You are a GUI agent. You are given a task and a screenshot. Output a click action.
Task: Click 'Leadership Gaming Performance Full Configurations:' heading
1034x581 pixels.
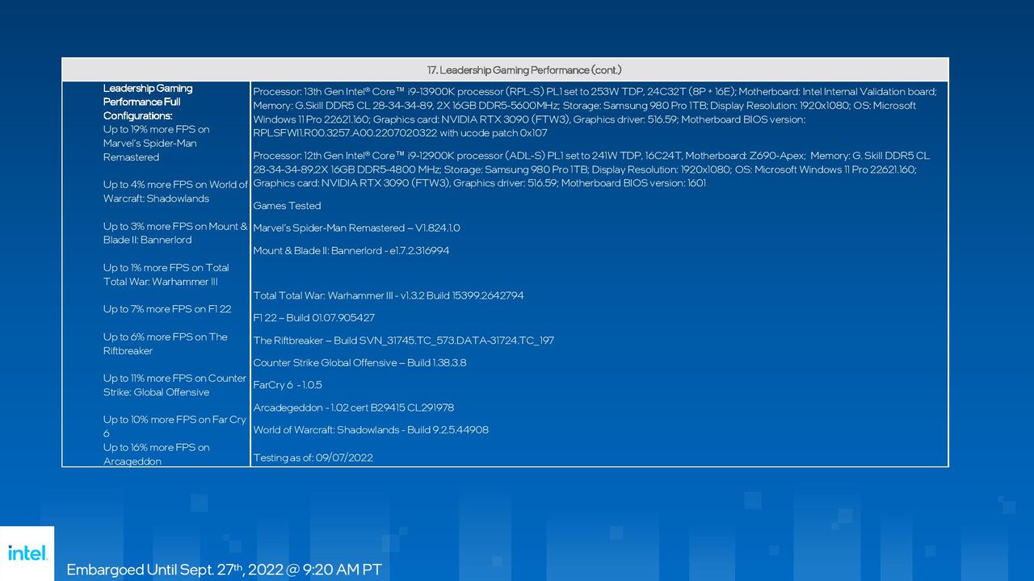[x=148, y=102]
